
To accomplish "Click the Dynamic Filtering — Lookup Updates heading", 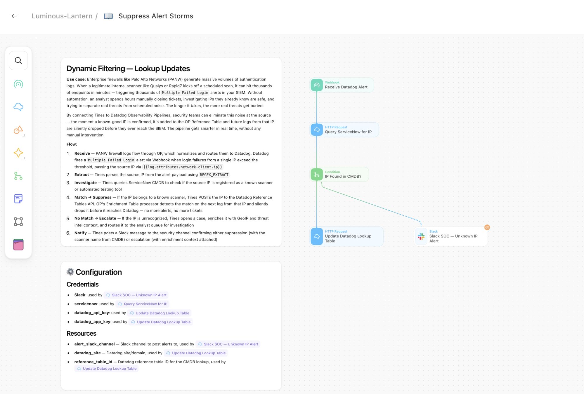I will (x=128, y=69).
